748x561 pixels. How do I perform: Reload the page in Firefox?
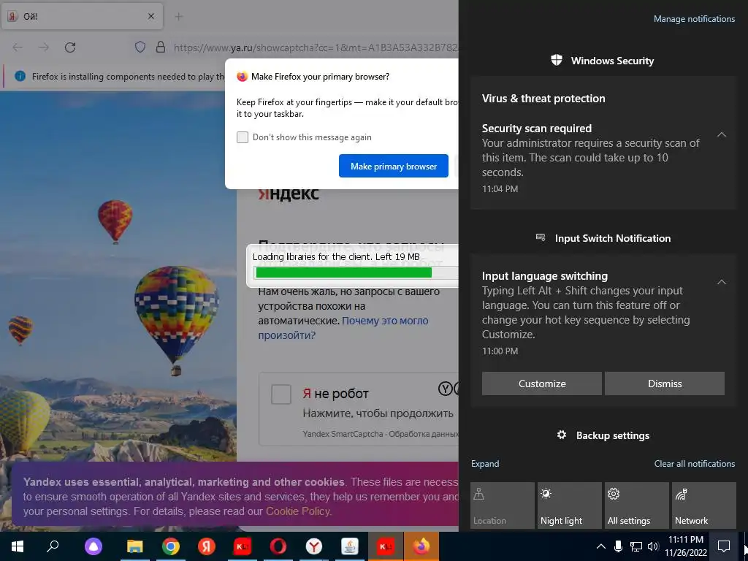(x=70, y=47)
